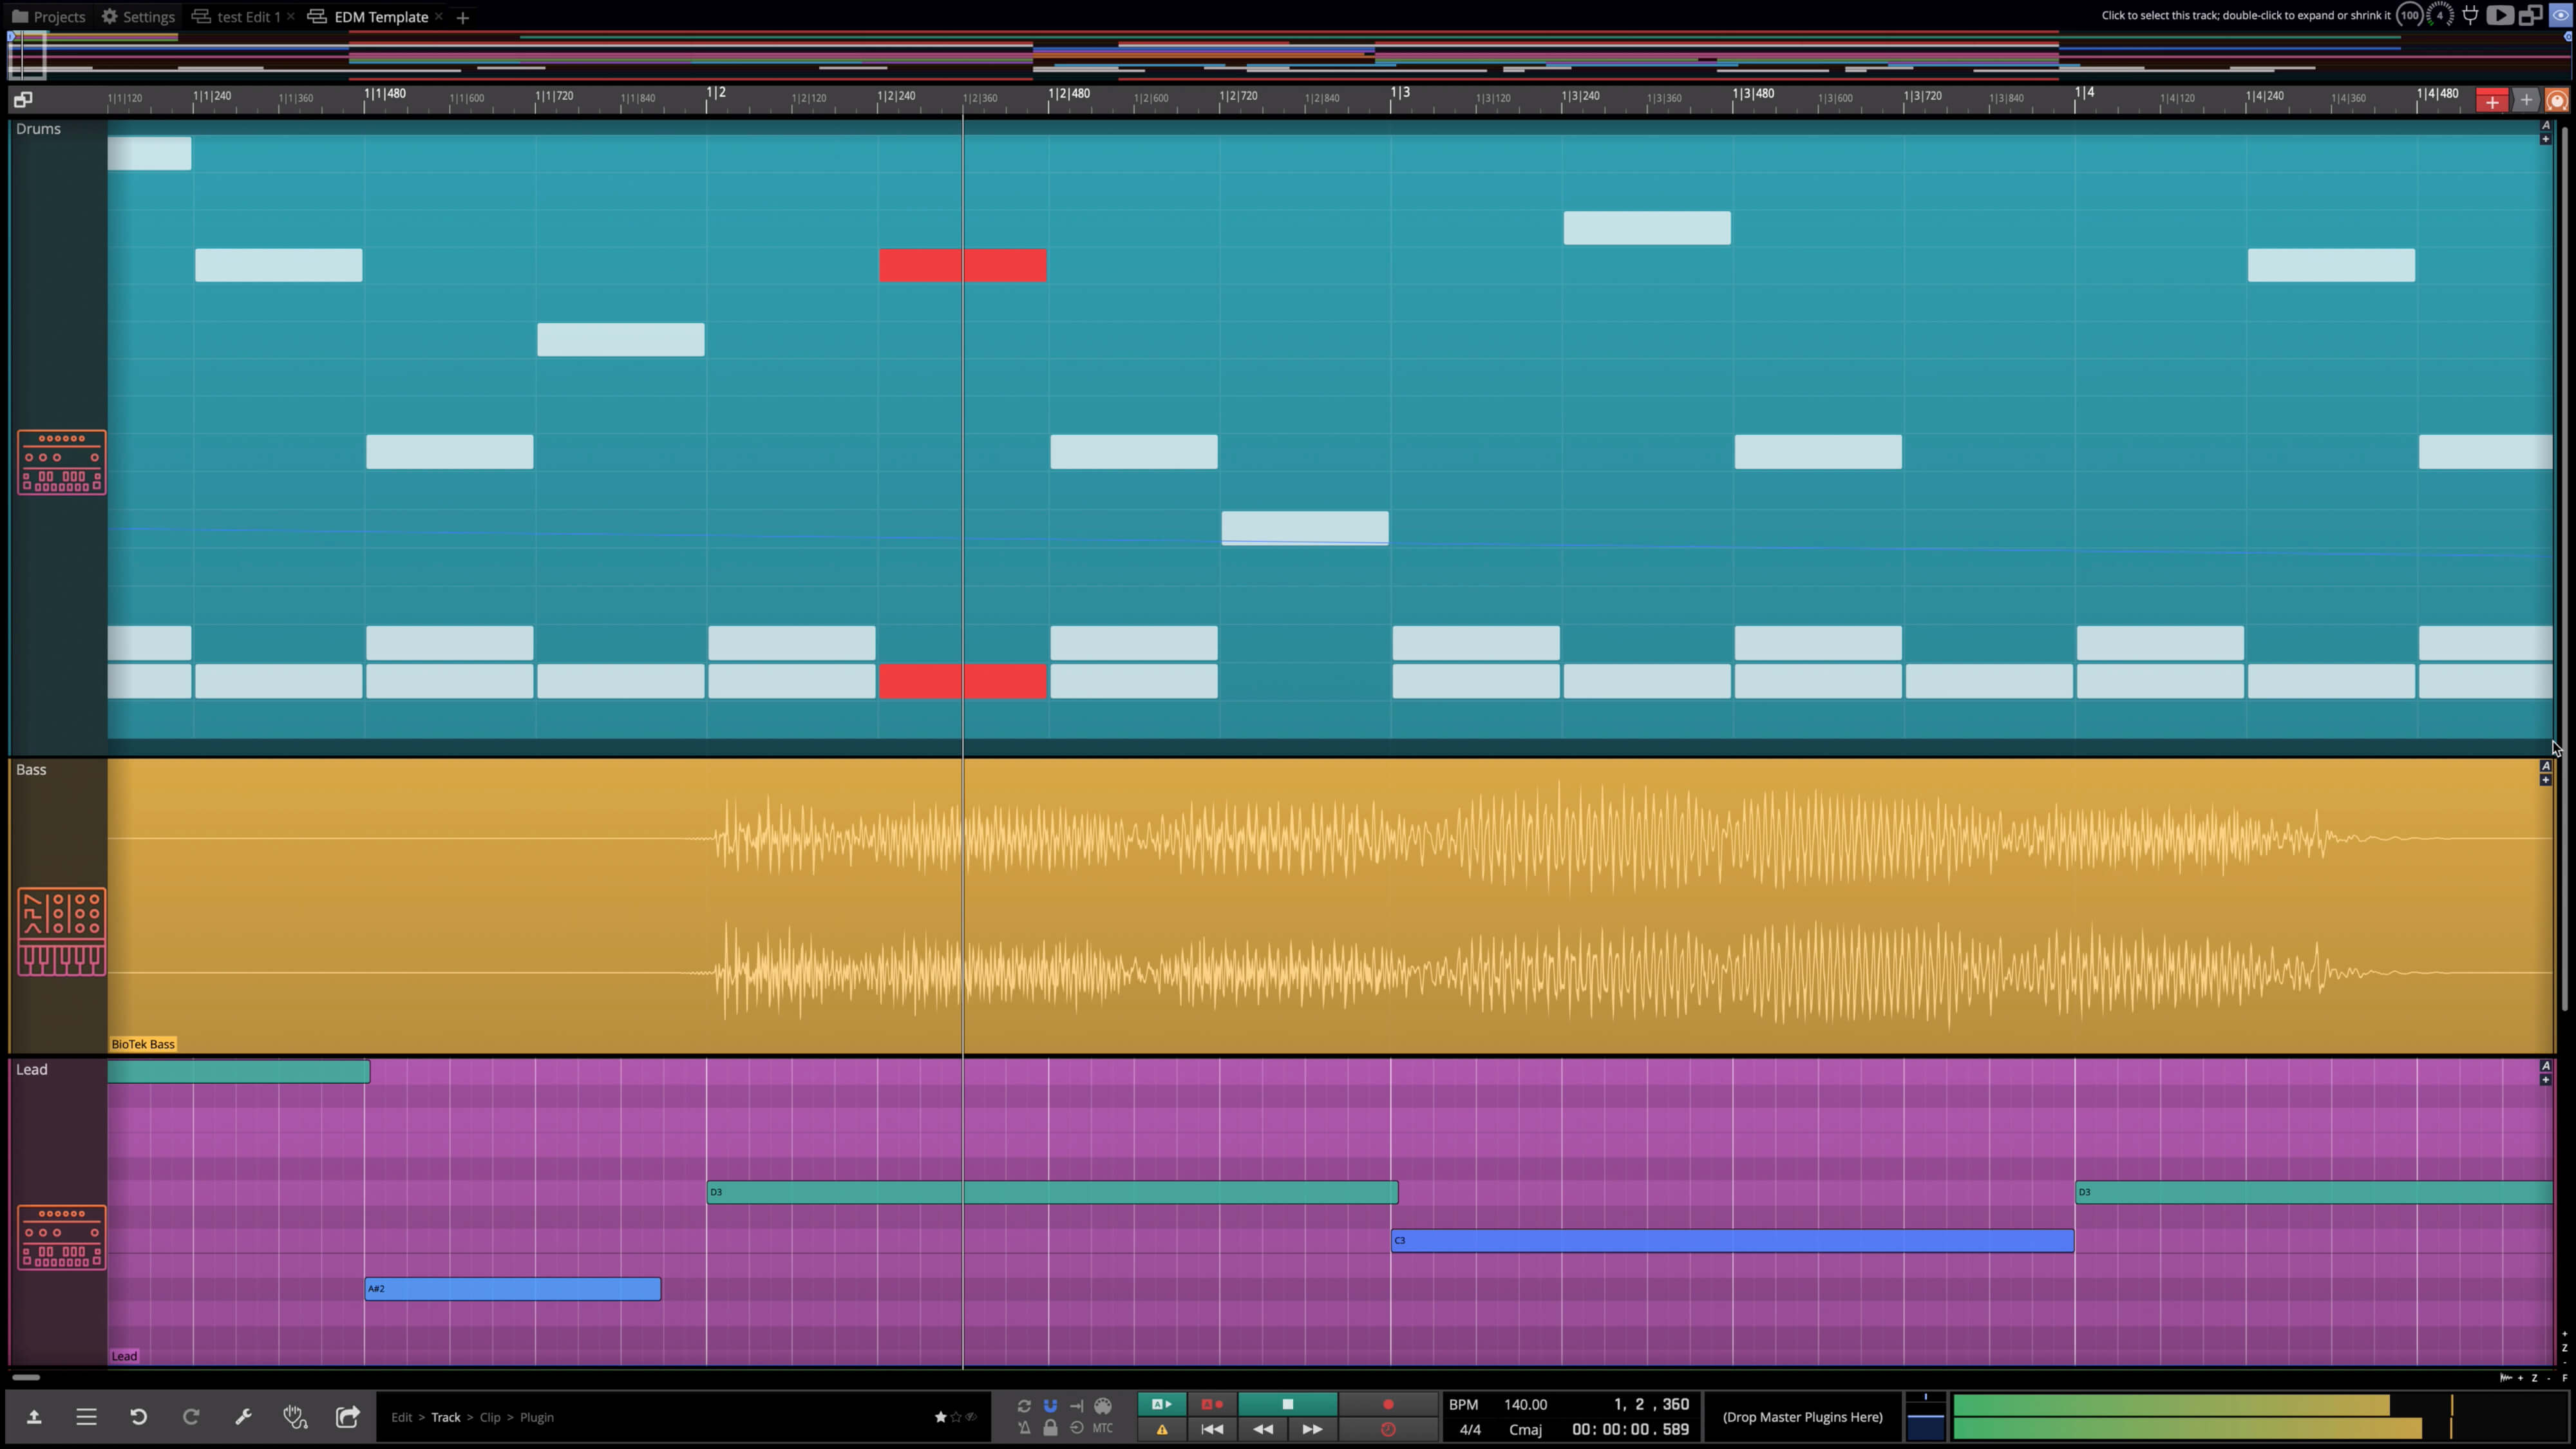Select Clip in the breadcrumb path
Screen dimensions: 2576x1449
pos(490,1417)
